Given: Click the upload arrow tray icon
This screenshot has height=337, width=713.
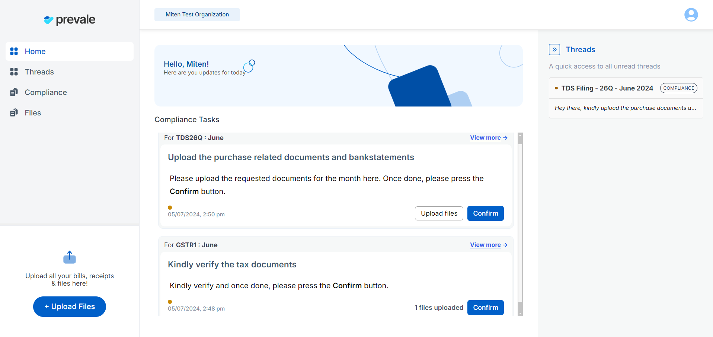Looking at the screenshot, I should [x=70, y=257].
